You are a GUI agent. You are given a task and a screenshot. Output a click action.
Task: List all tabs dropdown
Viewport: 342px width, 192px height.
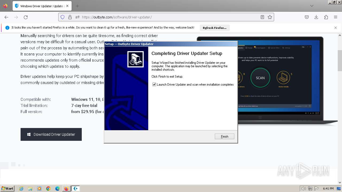coord(312,6)
